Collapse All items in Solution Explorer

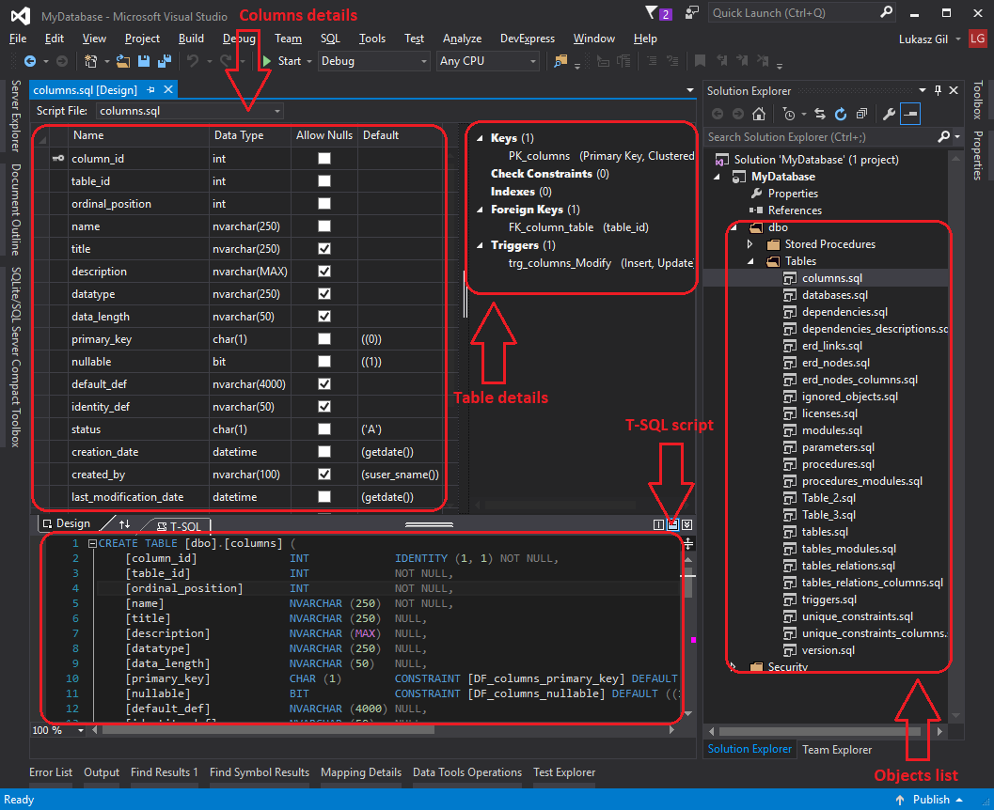click(x=861, y=113)
